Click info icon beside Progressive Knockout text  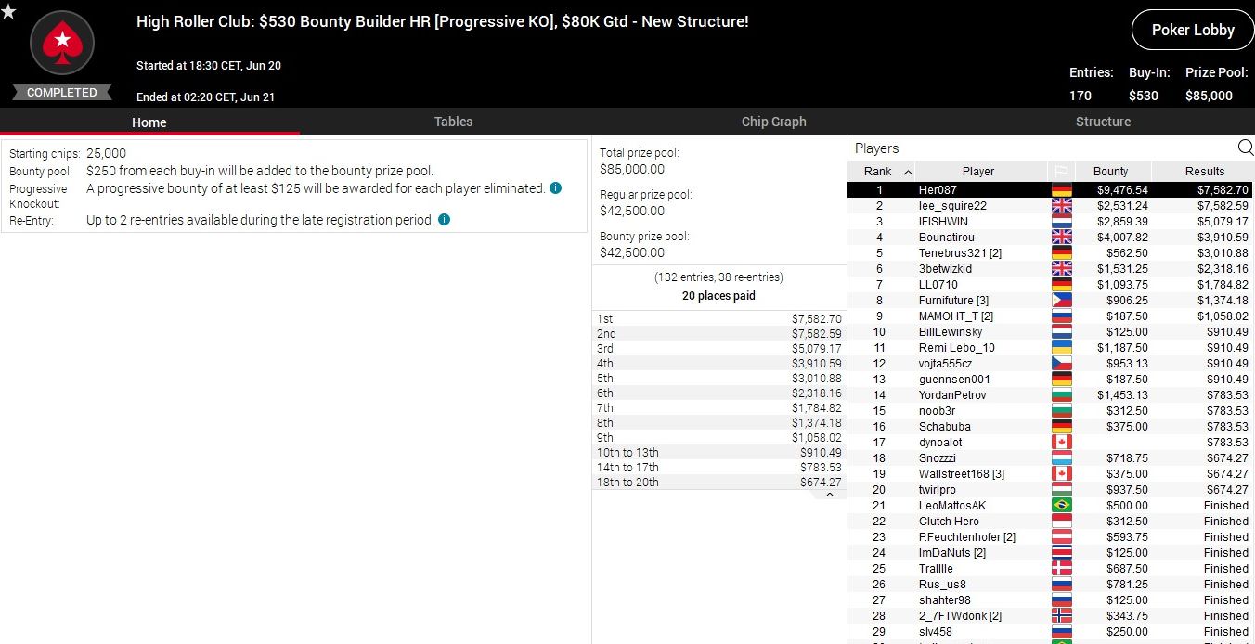[555, 188]
